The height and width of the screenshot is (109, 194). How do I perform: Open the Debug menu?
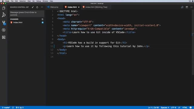pyautogui.click(x=38, y=1)
